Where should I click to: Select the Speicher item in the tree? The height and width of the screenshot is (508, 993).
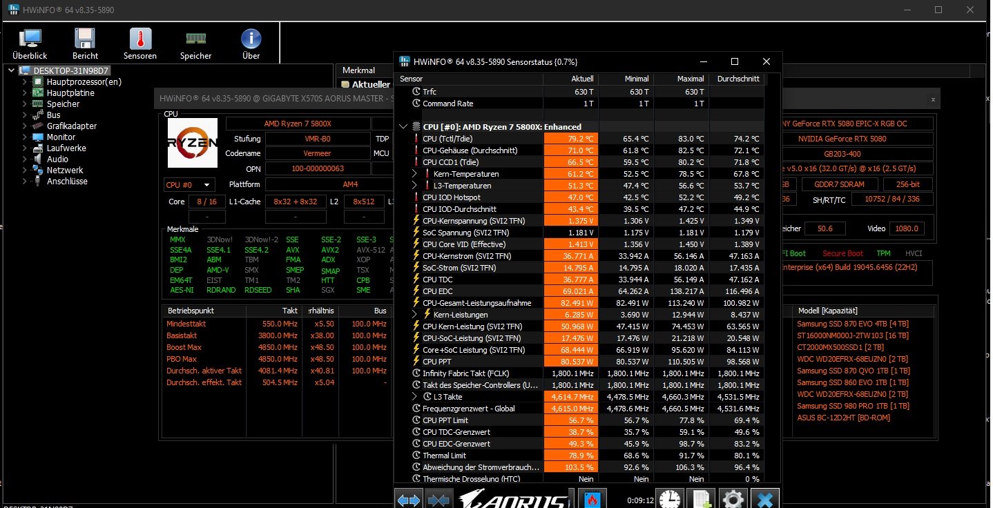[x=63, y=104]
